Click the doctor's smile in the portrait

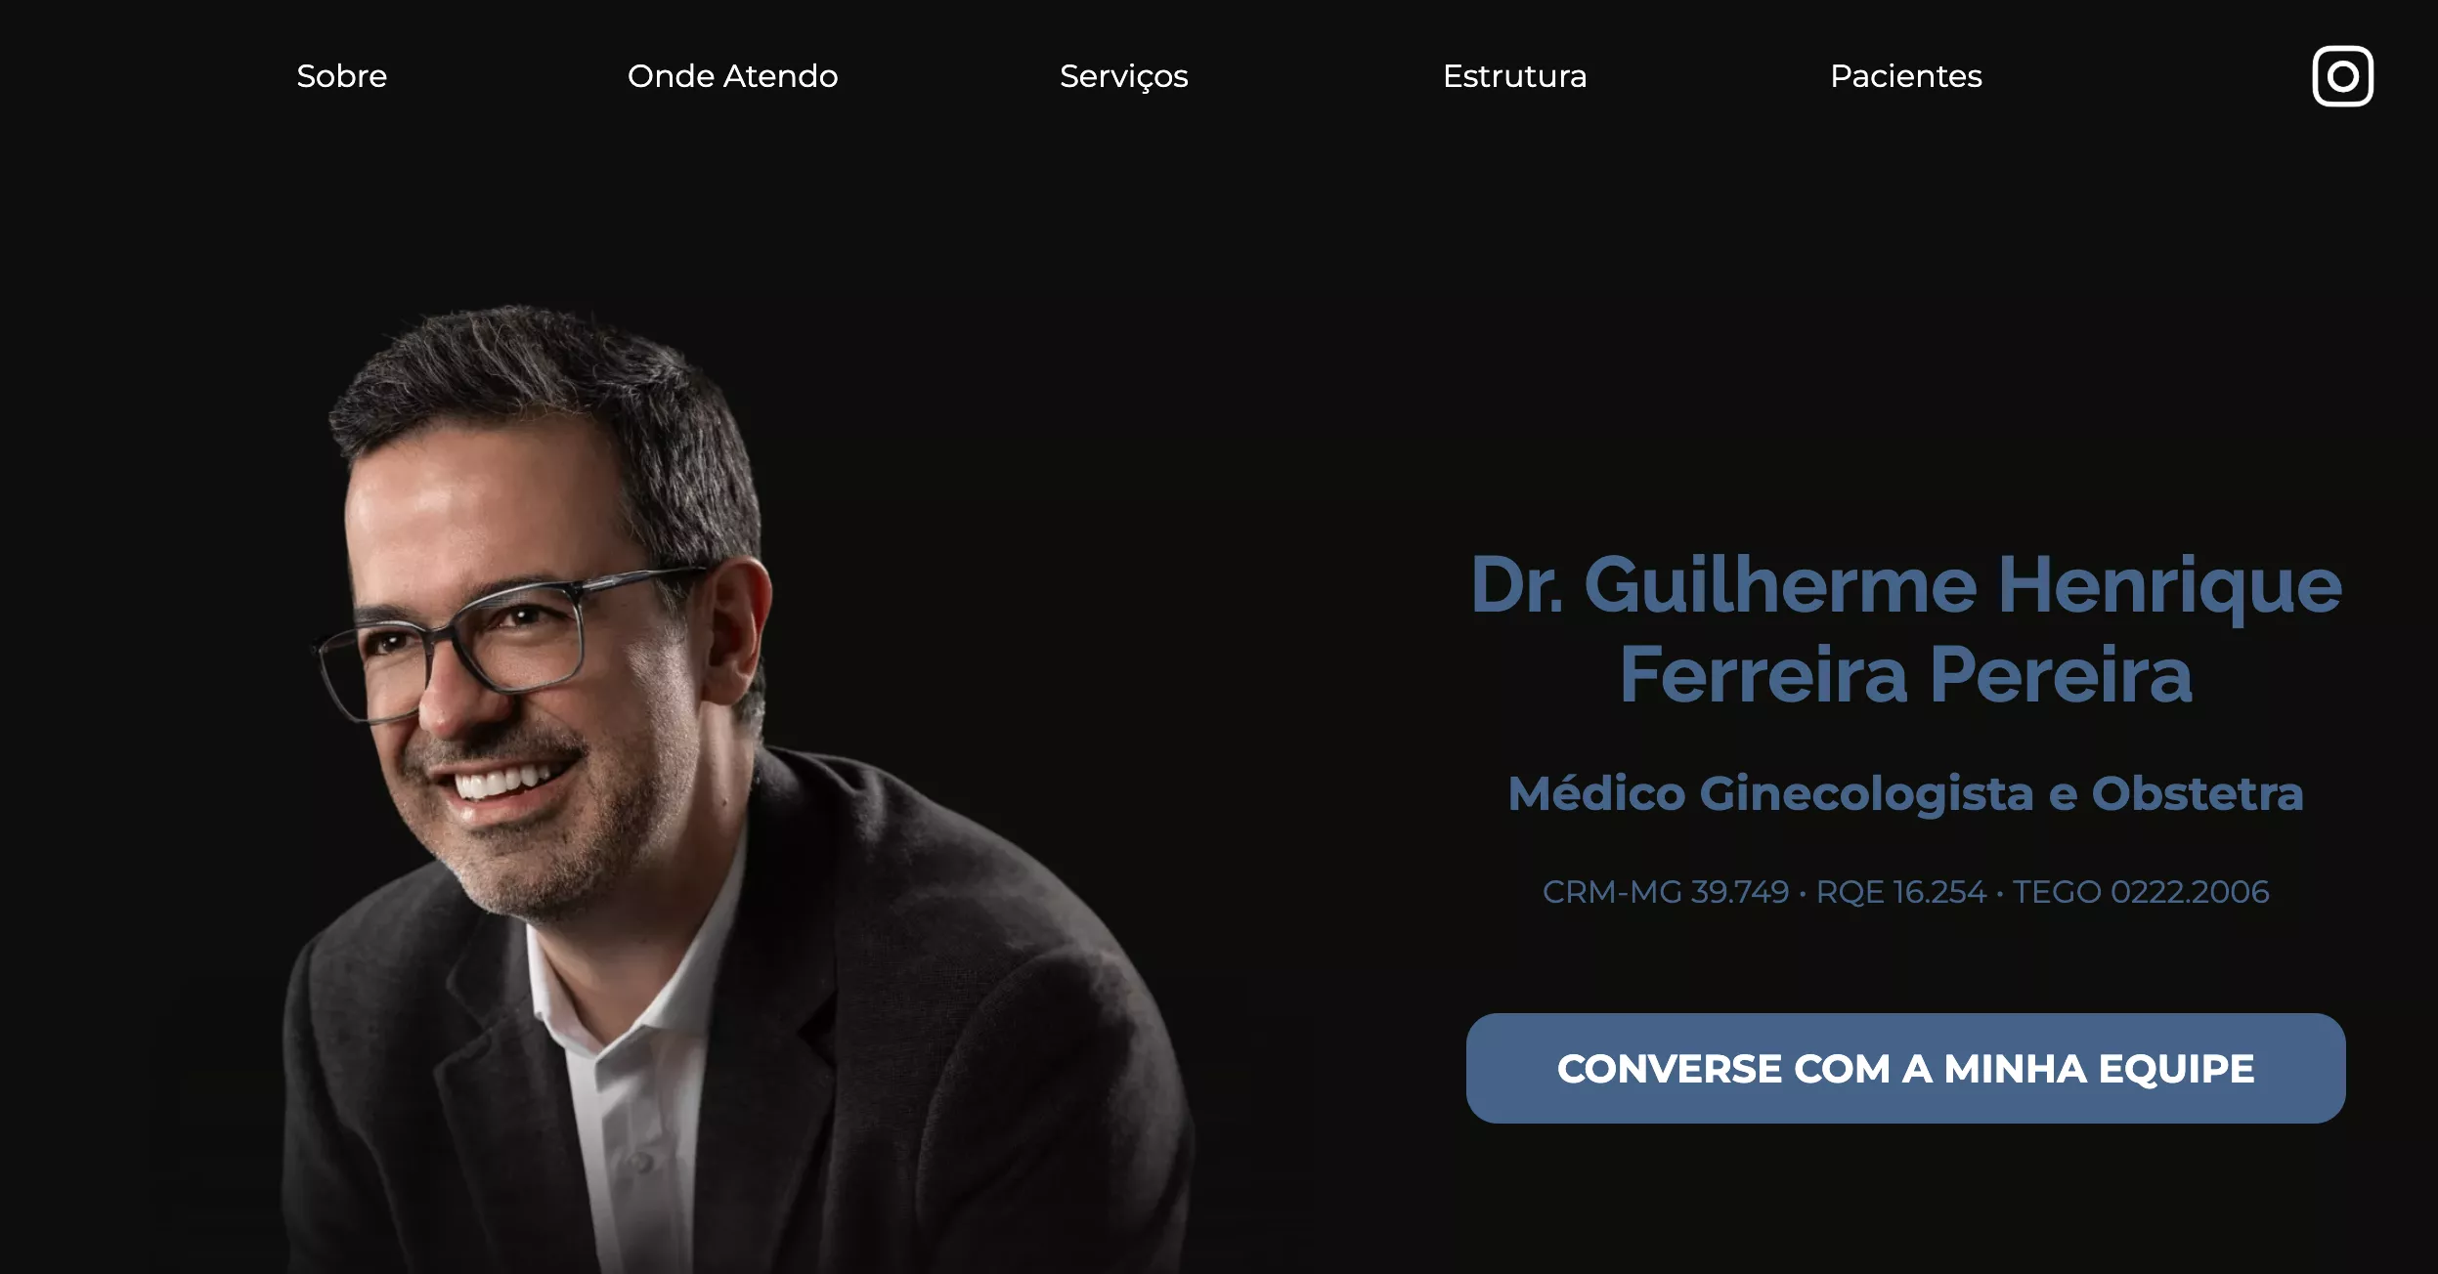coord(508,782)
